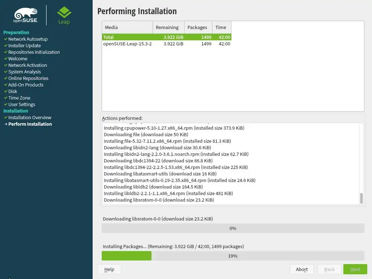The height and width of the screenshot is (279, 372).
Task: Click the Installer Update step label
Action: click(24, 45)
